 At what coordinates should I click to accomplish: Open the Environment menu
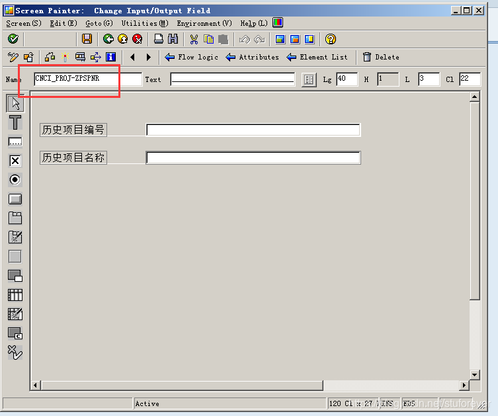[204, 23]
